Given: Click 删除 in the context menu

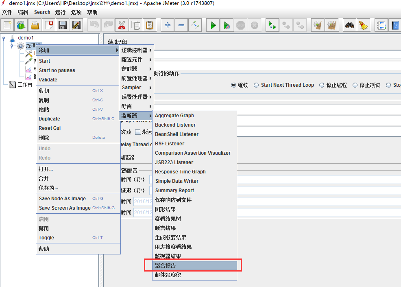Looking at the screenshot, I should (x=78, y=138).
